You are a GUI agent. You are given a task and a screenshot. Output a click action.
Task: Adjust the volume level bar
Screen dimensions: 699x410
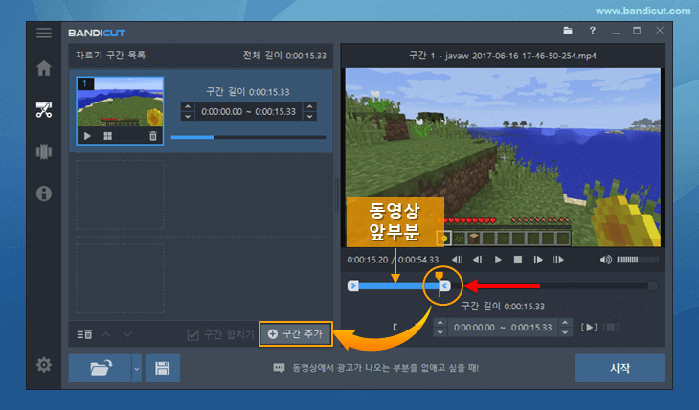[x=638, y=260]
